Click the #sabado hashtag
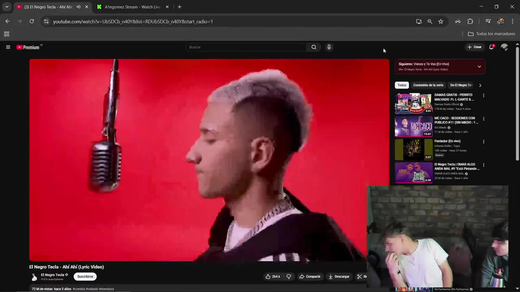Image resolution: width=520 pixels, height=292 pixels. coord(92,289)
